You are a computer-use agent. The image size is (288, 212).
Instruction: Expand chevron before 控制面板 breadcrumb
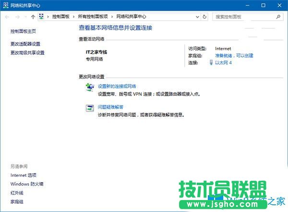coord(48,17)
